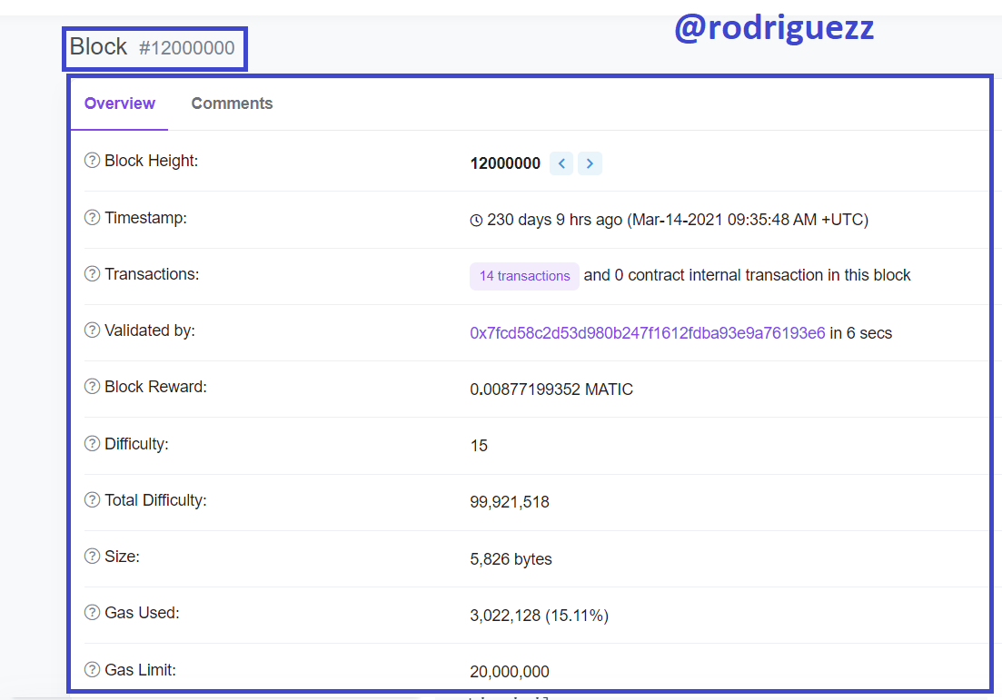This screenshot has width=1002, height=700.
Task: Click the Block Height label
Action: tap(152, 161)
